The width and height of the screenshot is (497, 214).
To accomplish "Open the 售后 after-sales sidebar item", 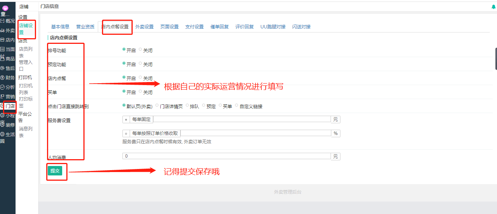I will click(x=8, y=68).
